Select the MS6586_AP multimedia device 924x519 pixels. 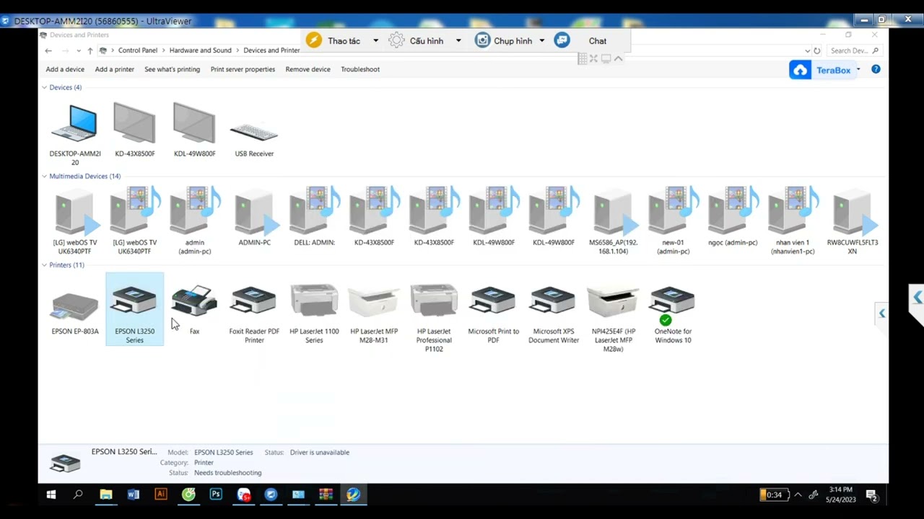[x=614, y=221]
